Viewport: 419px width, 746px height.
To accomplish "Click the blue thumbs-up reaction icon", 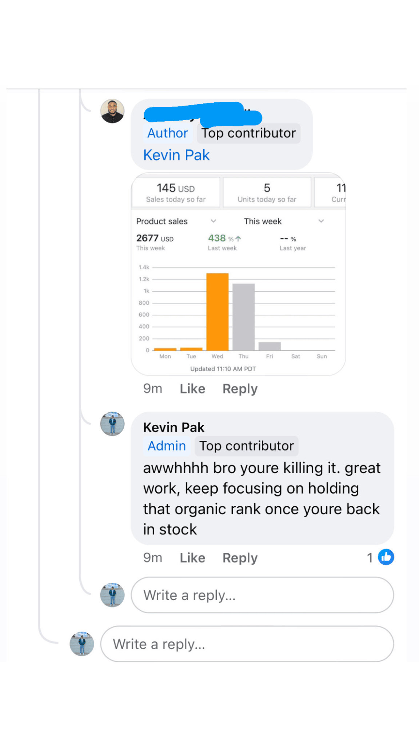I will pyautogui.click(x=386, y=557).
